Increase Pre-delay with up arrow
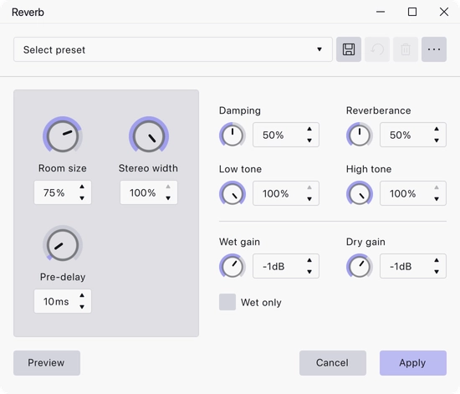 82,295
